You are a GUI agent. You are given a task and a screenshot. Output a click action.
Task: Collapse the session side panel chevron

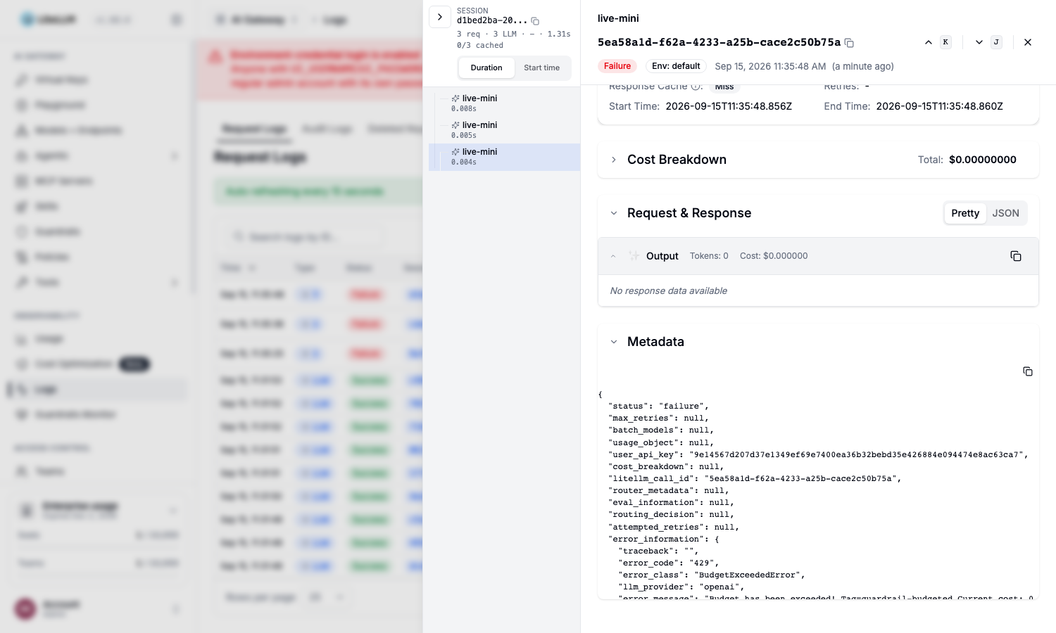[x=440, y=17]
